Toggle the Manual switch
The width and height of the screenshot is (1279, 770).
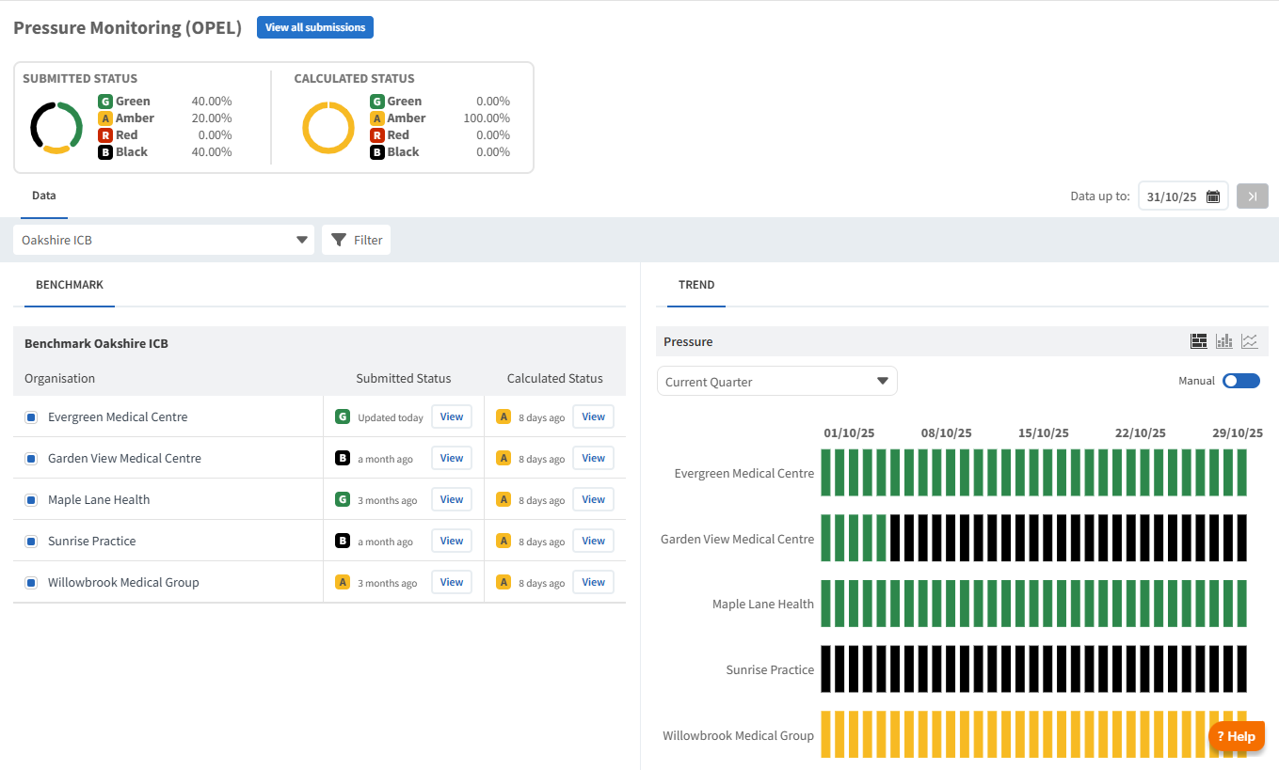click(x=1240, y=381)
